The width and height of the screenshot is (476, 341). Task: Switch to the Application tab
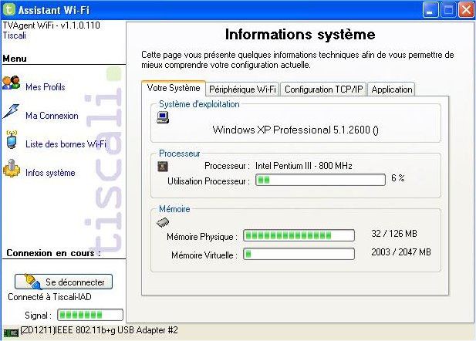(x=392, y=89)
